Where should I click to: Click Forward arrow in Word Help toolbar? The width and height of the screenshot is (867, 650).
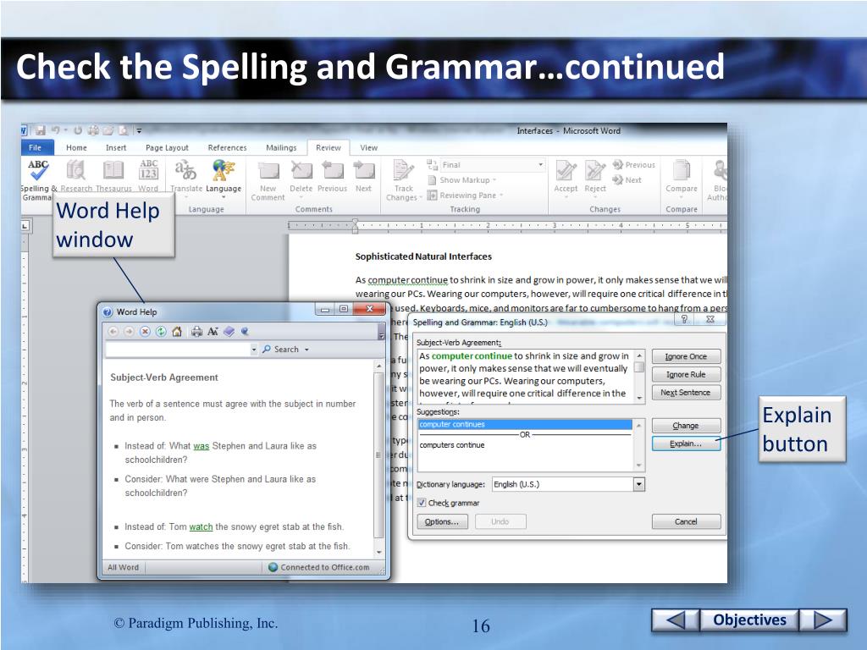pyautogui.click(x=129, y=332)
